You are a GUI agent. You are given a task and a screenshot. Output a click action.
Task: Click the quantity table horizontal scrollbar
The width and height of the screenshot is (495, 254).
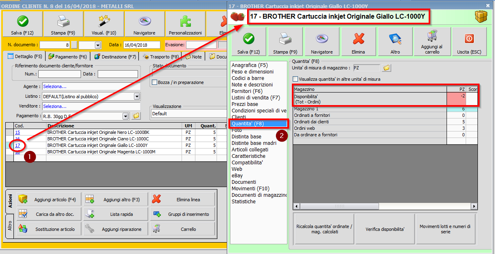(385, 207)
